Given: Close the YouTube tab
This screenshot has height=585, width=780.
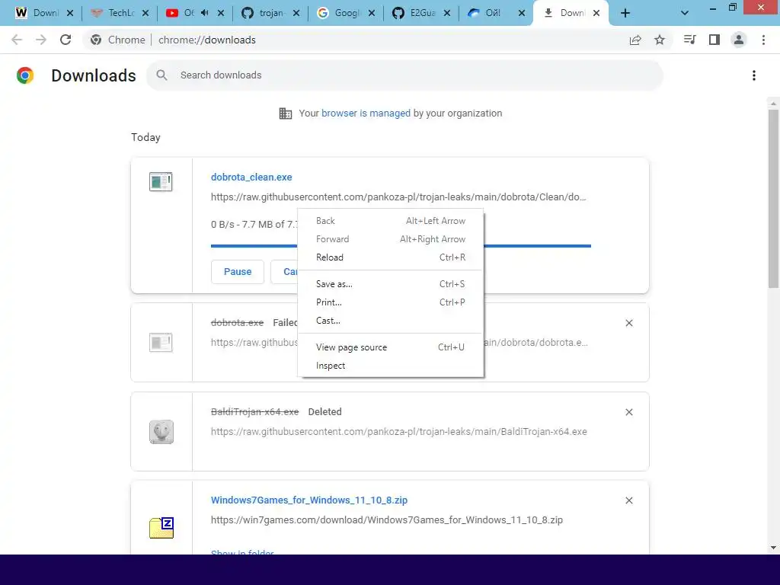Looking at the screenshot, I should coord(221,13).
